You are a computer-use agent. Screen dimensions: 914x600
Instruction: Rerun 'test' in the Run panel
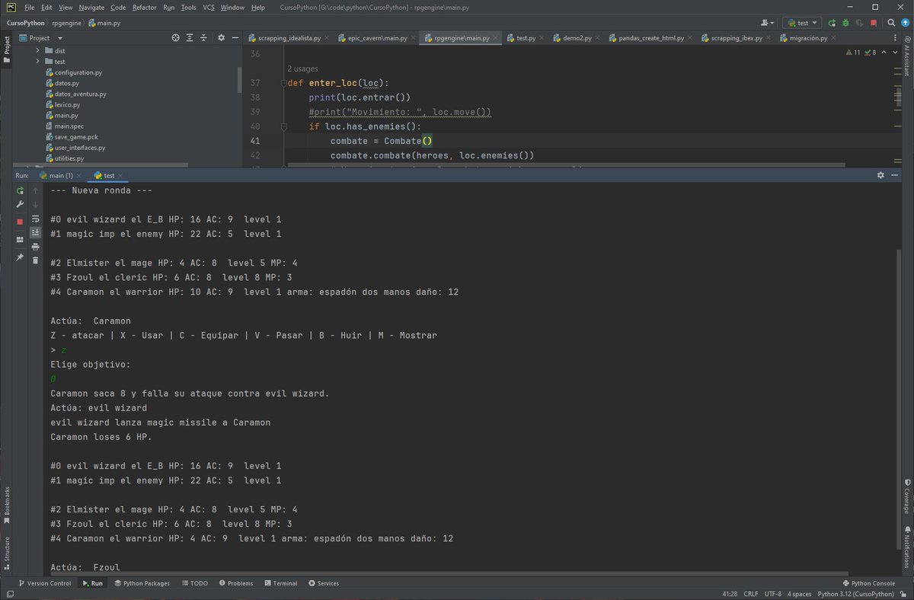coord(20,191)
